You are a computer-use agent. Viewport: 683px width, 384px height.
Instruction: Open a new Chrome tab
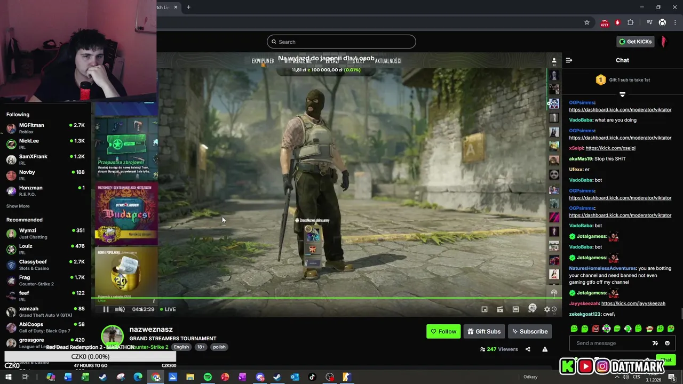[188, 7]
